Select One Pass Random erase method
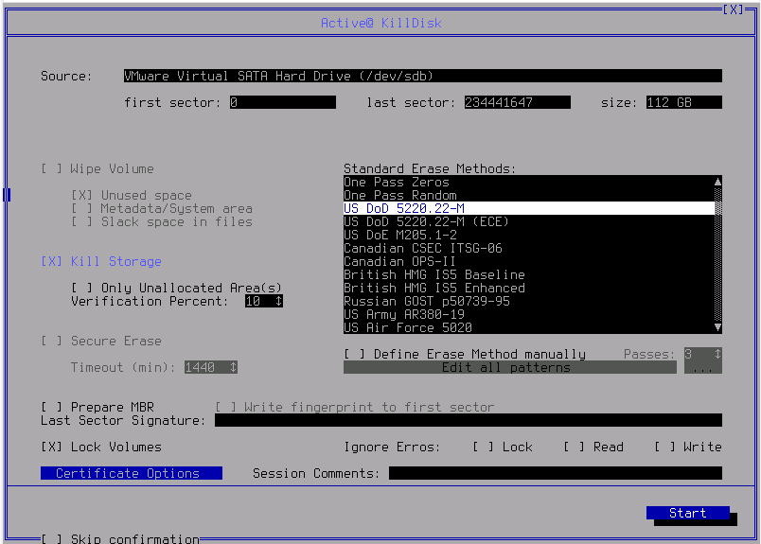761x544 pixels. 529,195
